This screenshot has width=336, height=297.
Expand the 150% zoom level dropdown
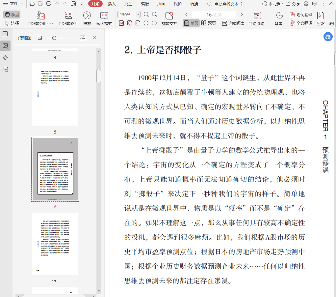138,15
